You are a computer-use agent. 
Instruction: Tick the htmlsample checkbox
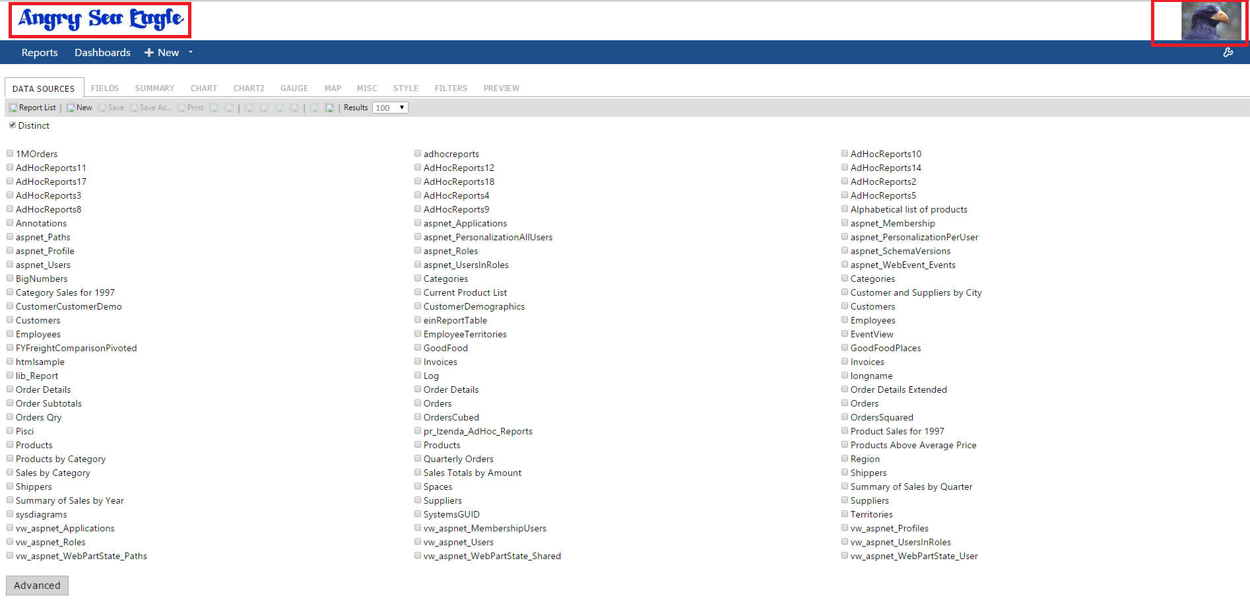[11, 361]
